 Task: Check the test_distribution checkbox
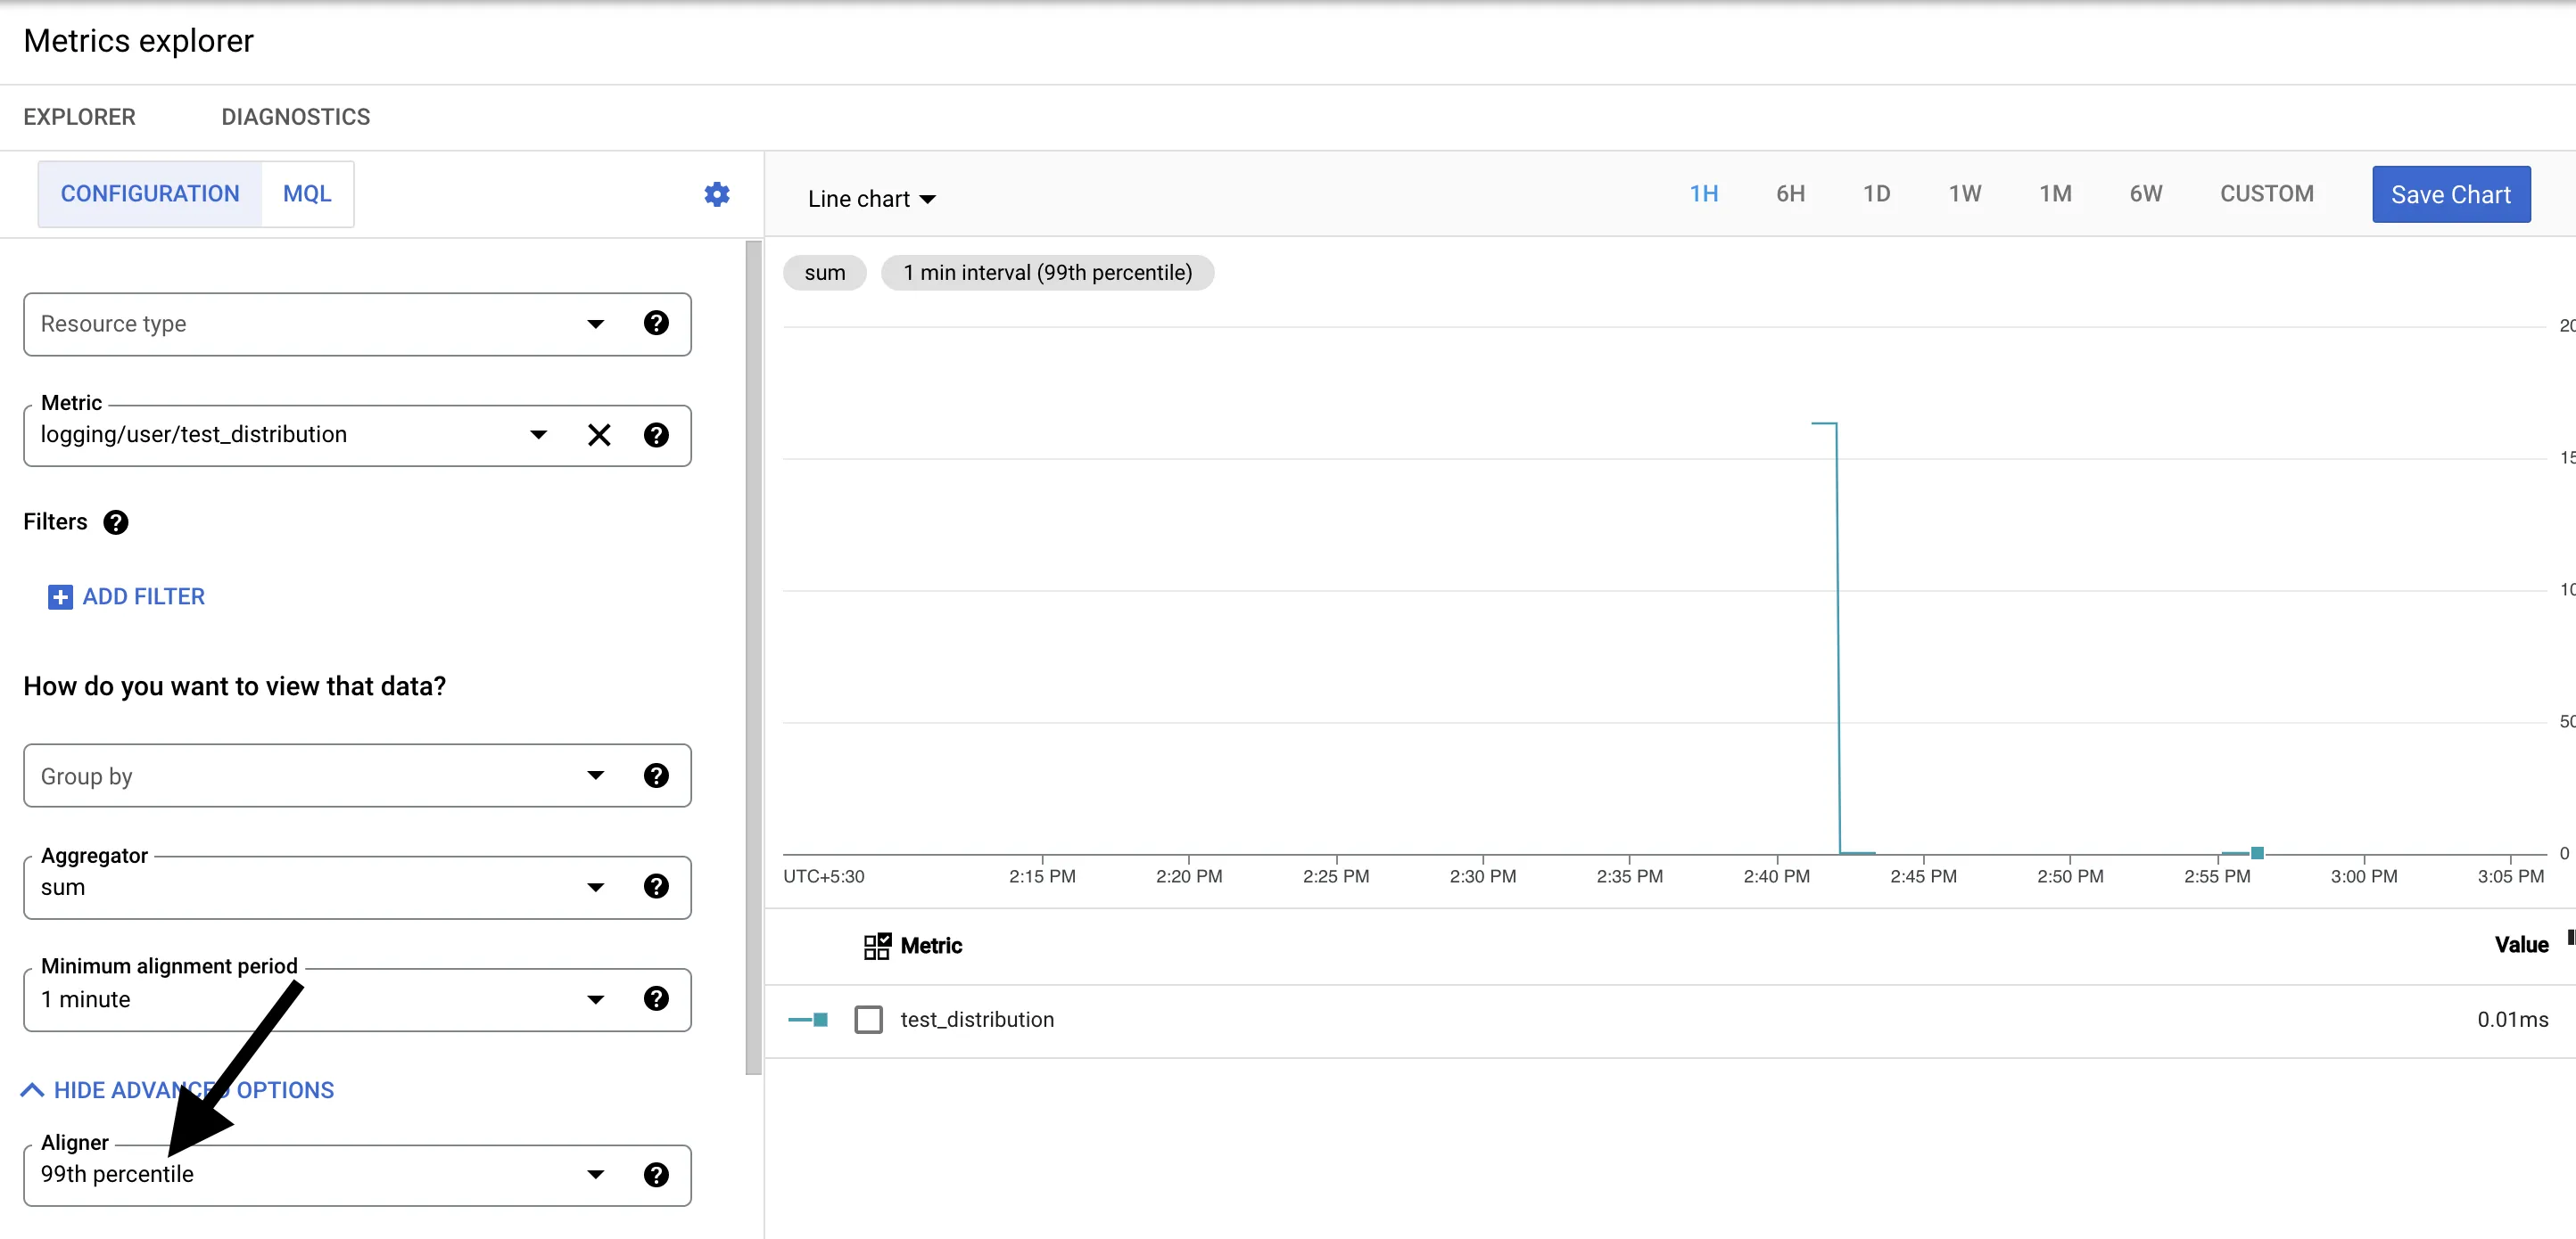(868, 1019)
